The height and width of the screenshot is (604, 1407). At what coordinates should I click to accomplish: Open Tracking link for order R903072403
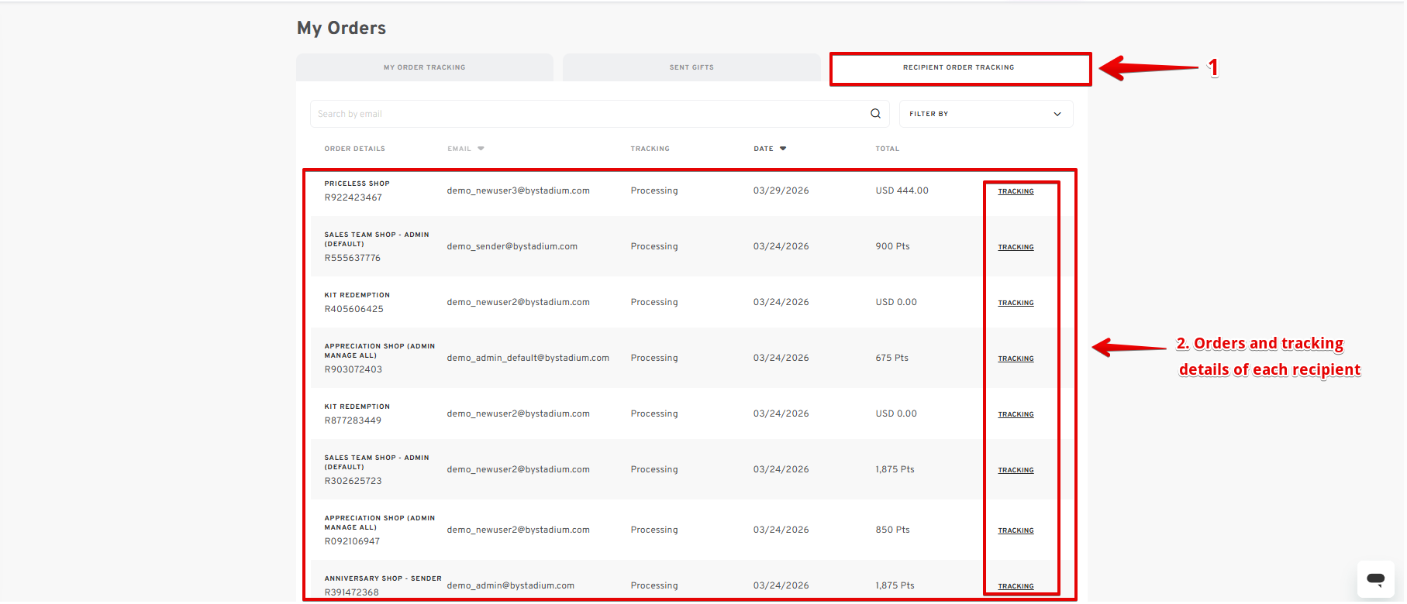pos(1016,359)
